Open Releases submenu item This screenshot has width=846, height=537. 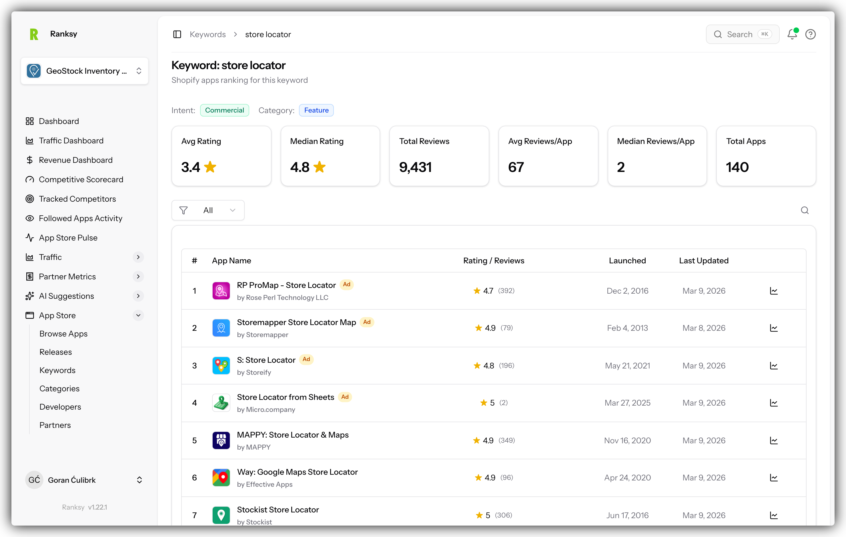tap(55, 352)
